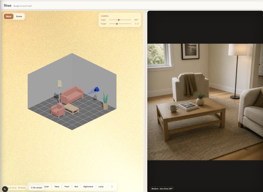
Task: Add a Nightstand to the room
Action: point(88,186)
